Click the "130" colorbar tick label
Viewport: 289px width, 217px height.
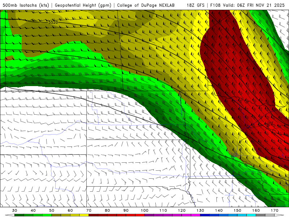pos(200,210)
